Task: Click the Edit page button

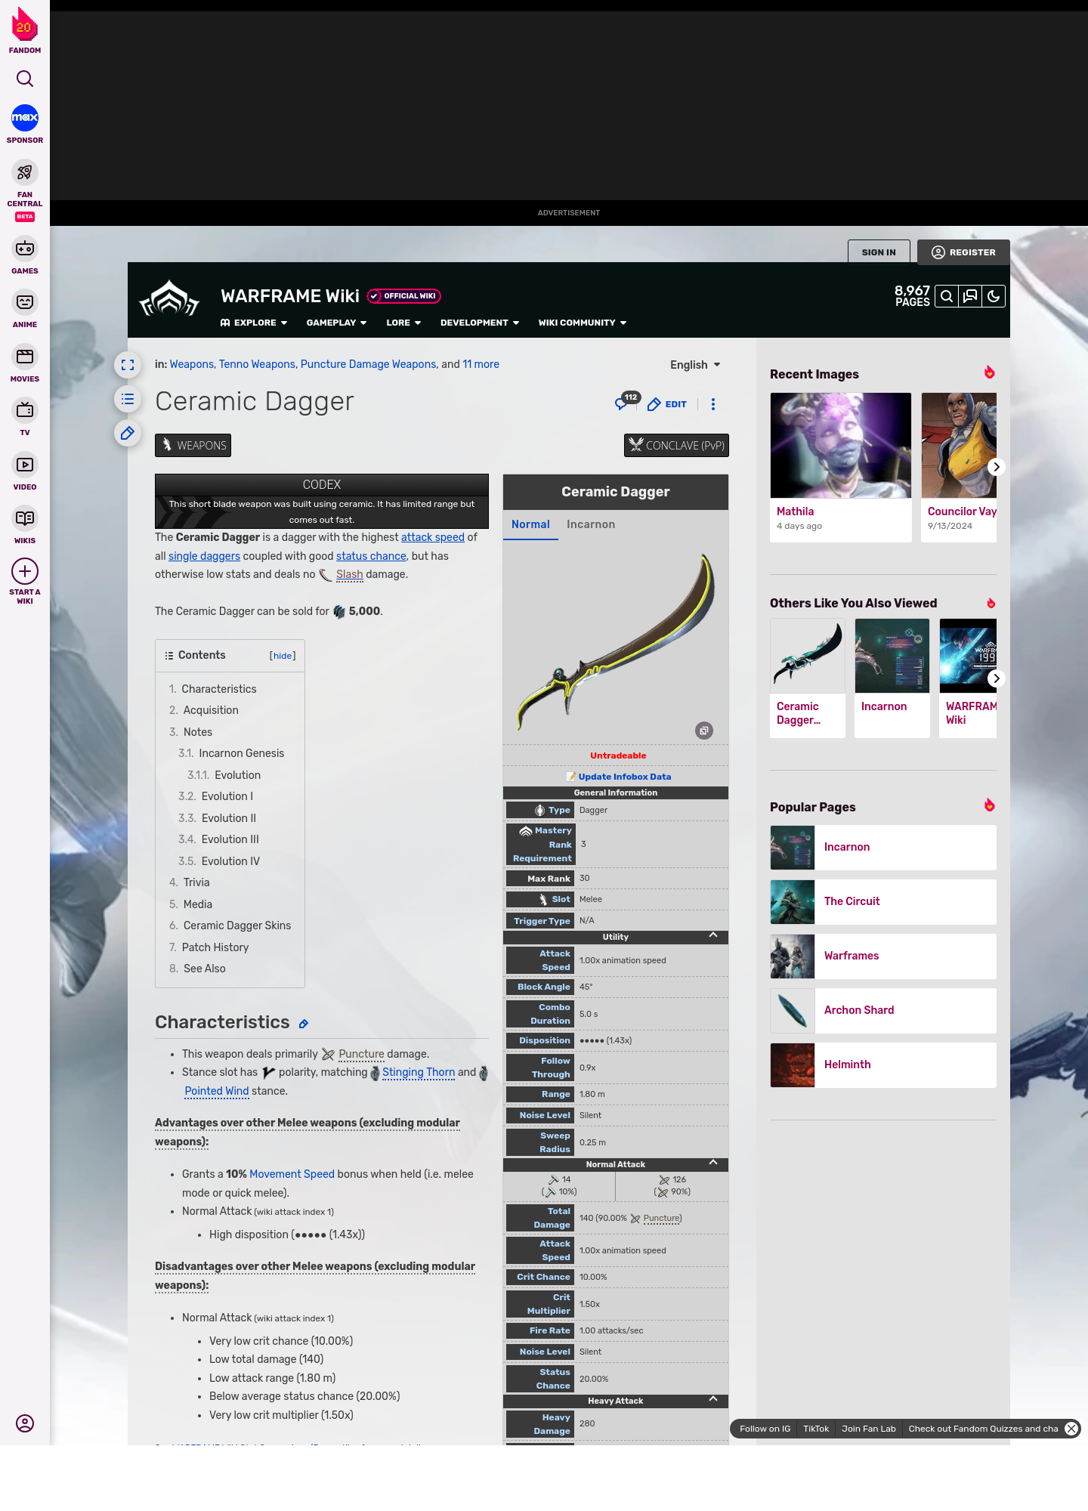Action: tap(667, 404)
